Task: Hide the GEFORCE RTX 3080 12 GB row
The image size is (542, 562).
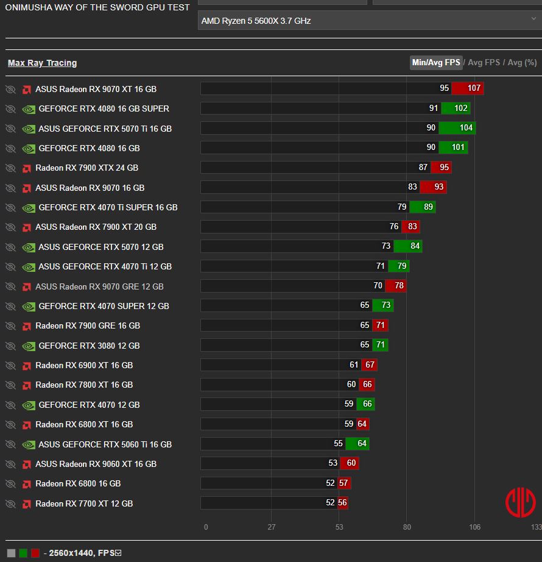Action: (11, 346)
